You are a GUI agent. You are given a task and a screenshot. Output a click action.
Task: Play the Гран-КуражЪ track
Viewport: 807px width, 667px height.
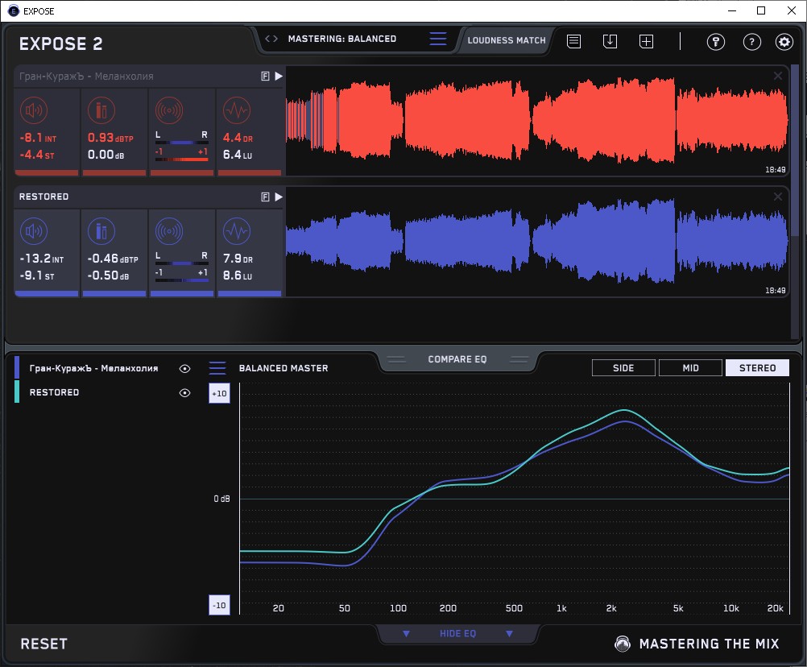(279, 76)
